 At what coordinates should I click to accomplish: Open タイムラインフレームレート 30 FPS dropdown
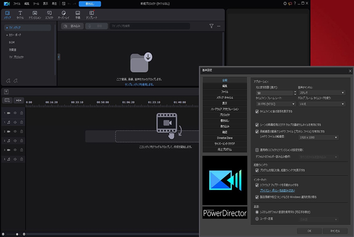(276, 104)
